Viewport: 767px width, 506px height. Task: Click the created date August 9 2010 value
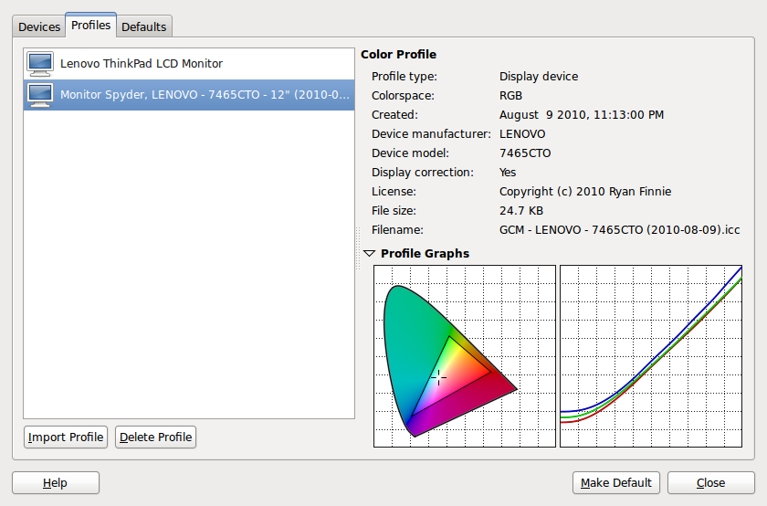[582, 115]
